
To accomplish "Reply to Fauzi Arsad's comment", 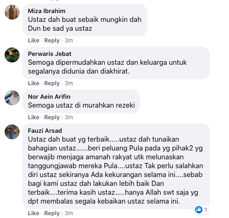I will pos(52,213).
